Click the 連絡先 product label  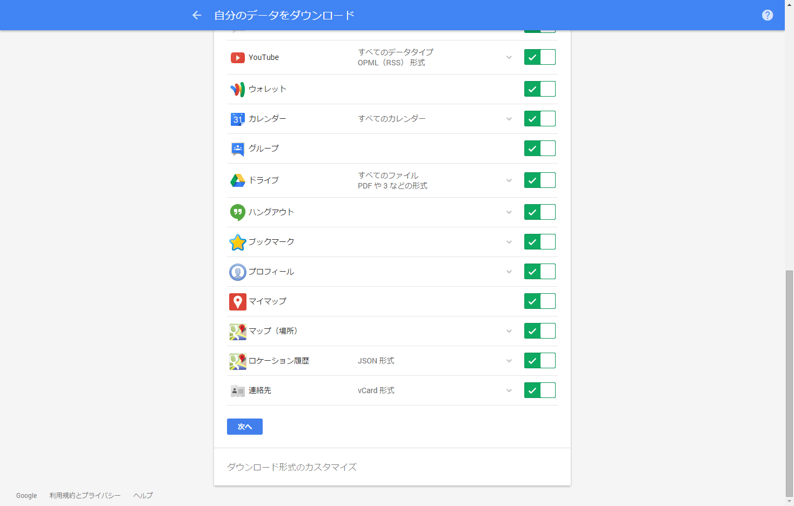point(260,390)
